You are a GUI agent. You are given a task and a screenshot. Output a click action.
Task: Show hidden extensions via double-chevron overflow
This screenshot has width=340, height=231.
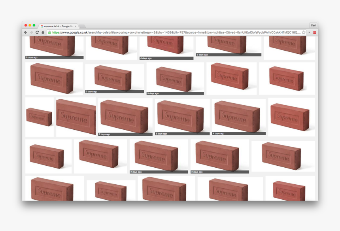click(310, 32)
